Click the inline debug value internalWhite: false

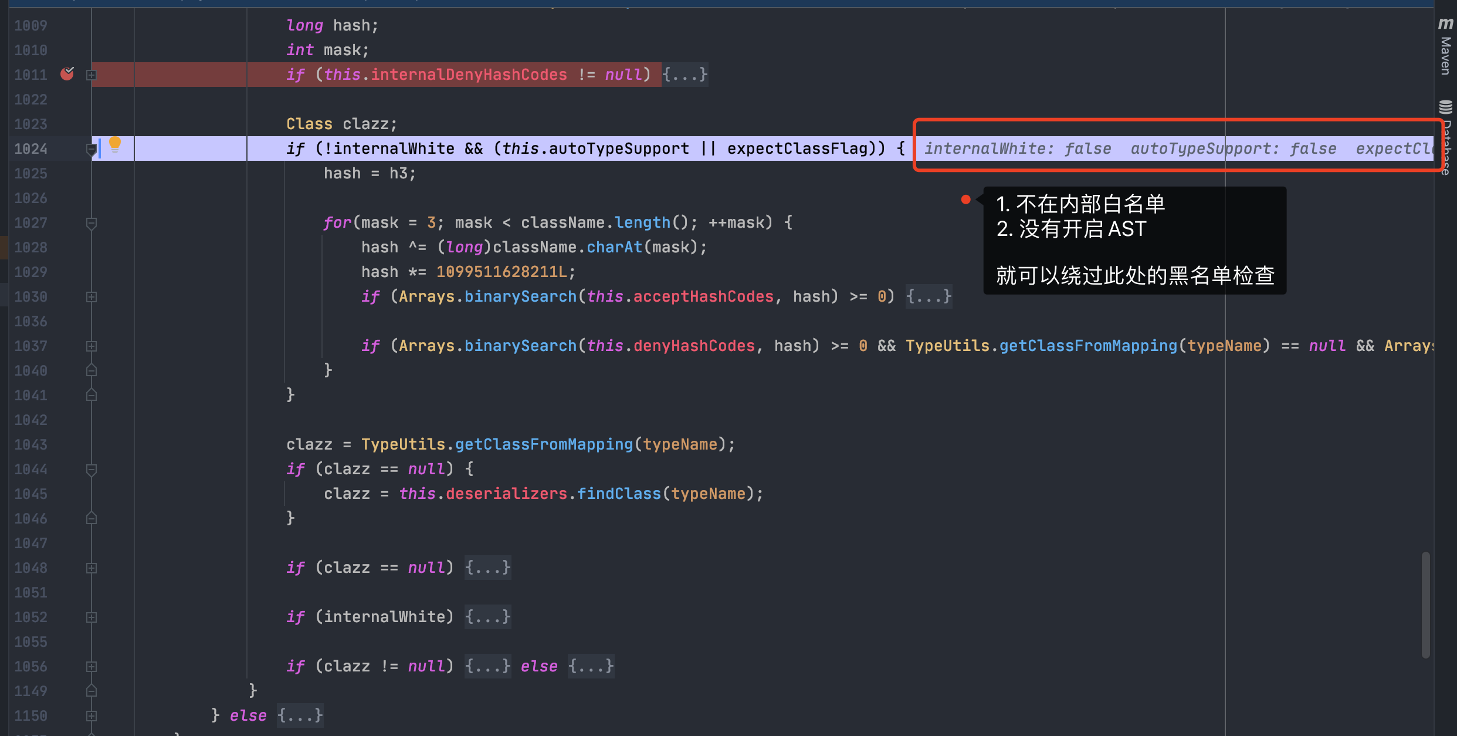(x=1018, y=148)
